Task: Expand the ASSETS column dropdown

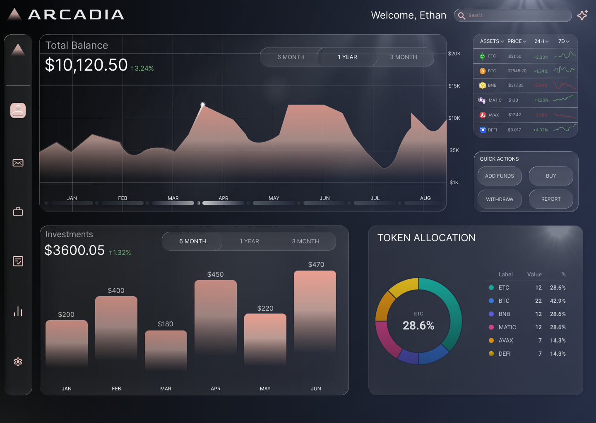Action: pyautogui.click(x=492, y=41)
